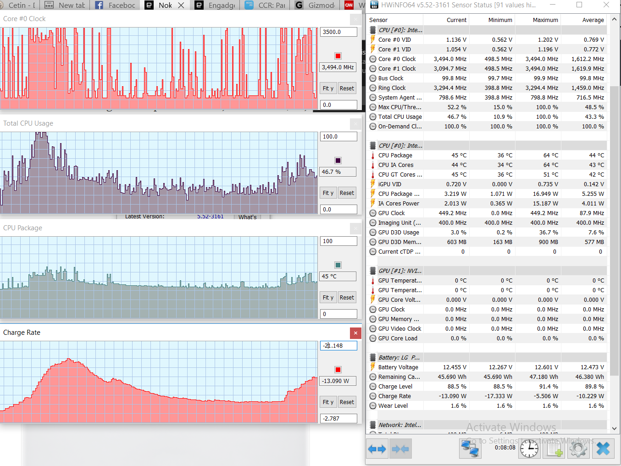
Task: Click the scroll down arrow in sensor list
Action: click(614, 428)
